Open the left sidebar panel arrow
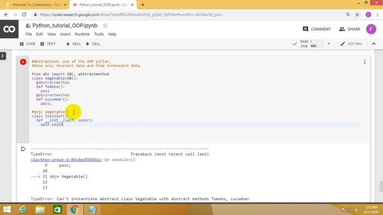The width and height of the screenshot is (383, 215). click(2, 56)
